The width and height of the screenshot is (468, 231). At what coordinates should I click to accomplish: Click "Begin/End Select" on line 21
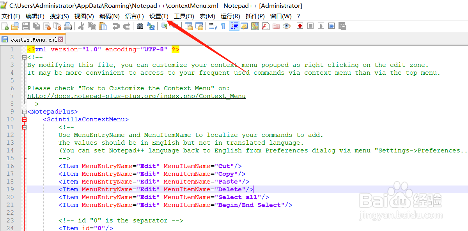[250, 205]
